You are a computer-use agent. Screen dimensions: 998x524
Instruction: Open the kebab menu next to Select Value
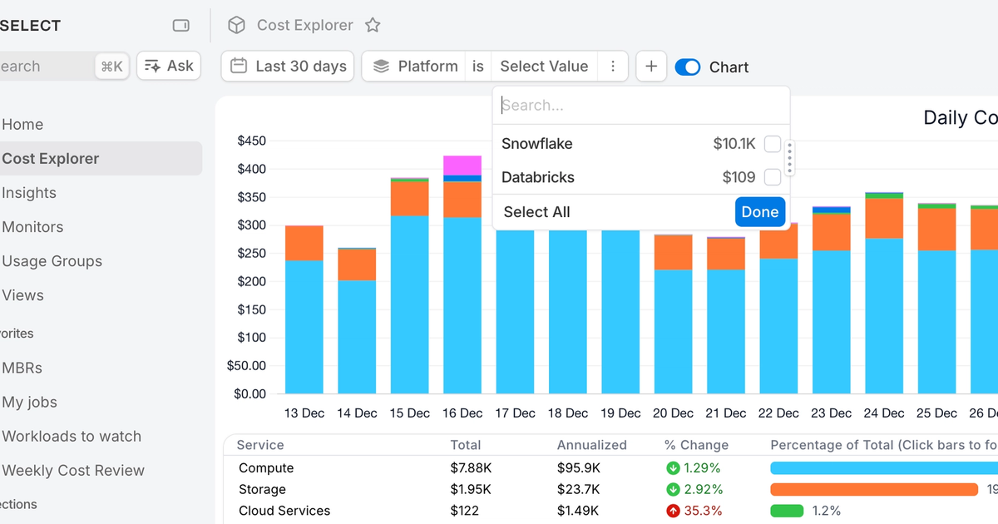coord(613,66)
